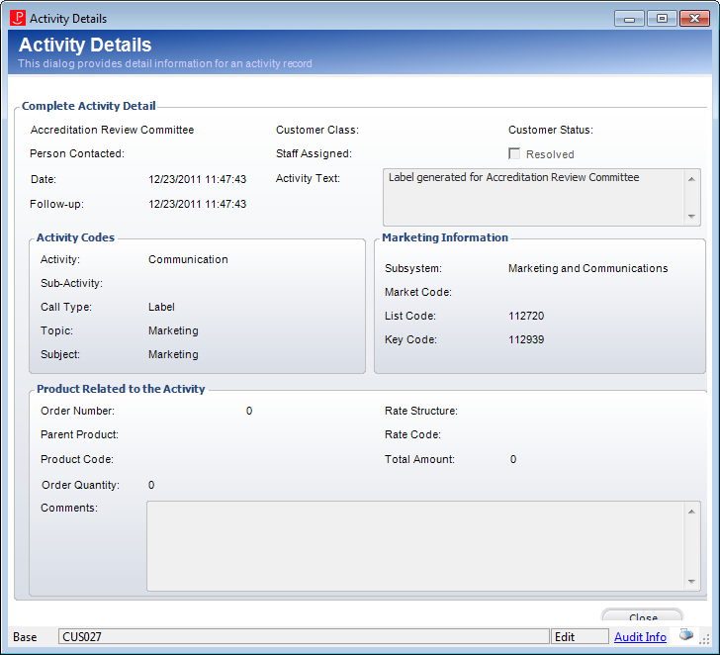Click the Sub-Activity label
Image resolution: width=720 pixels, height=655 pixels.
(x=71, y=283)
